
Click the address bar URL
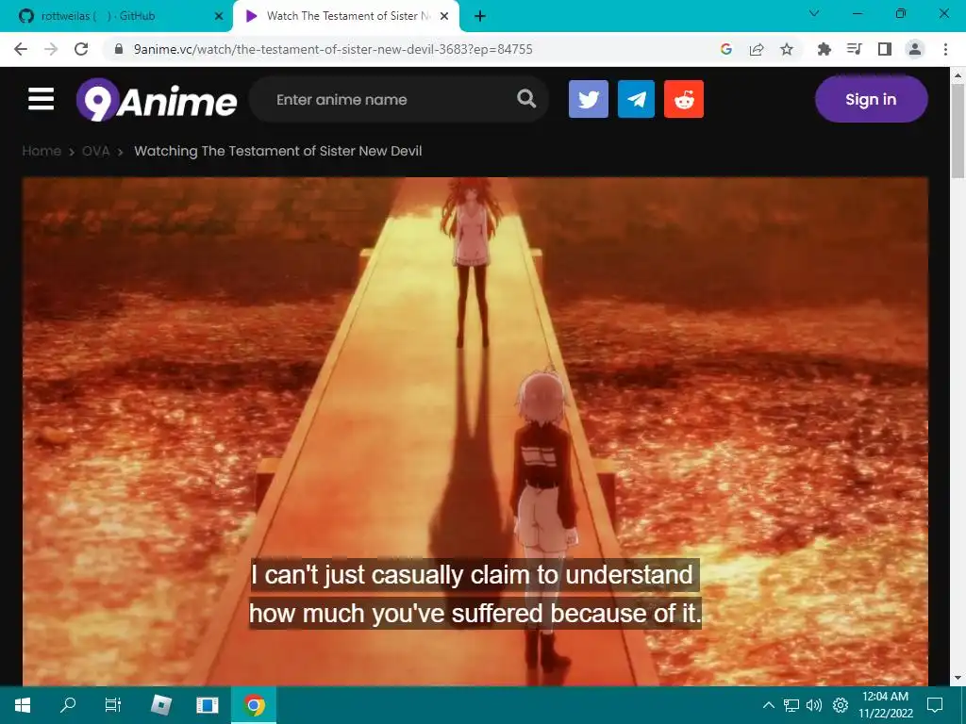(x=333, y=49)
